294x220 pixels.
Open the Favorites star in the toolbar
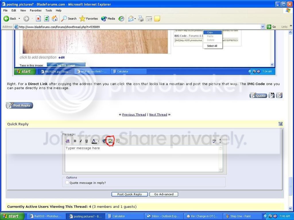[x=88, y=19]
